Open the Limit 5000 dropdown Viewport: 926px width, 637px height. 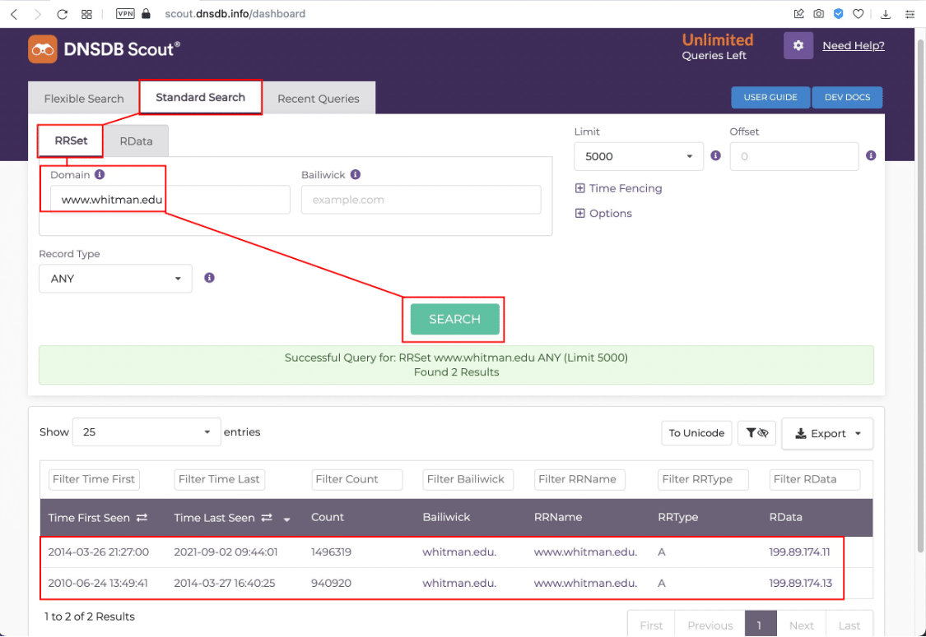(x=639, y=155)
